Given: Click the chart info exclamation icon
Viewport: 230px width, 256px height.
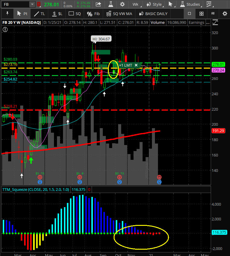Looking at the screenshot, I should (5, 29).
